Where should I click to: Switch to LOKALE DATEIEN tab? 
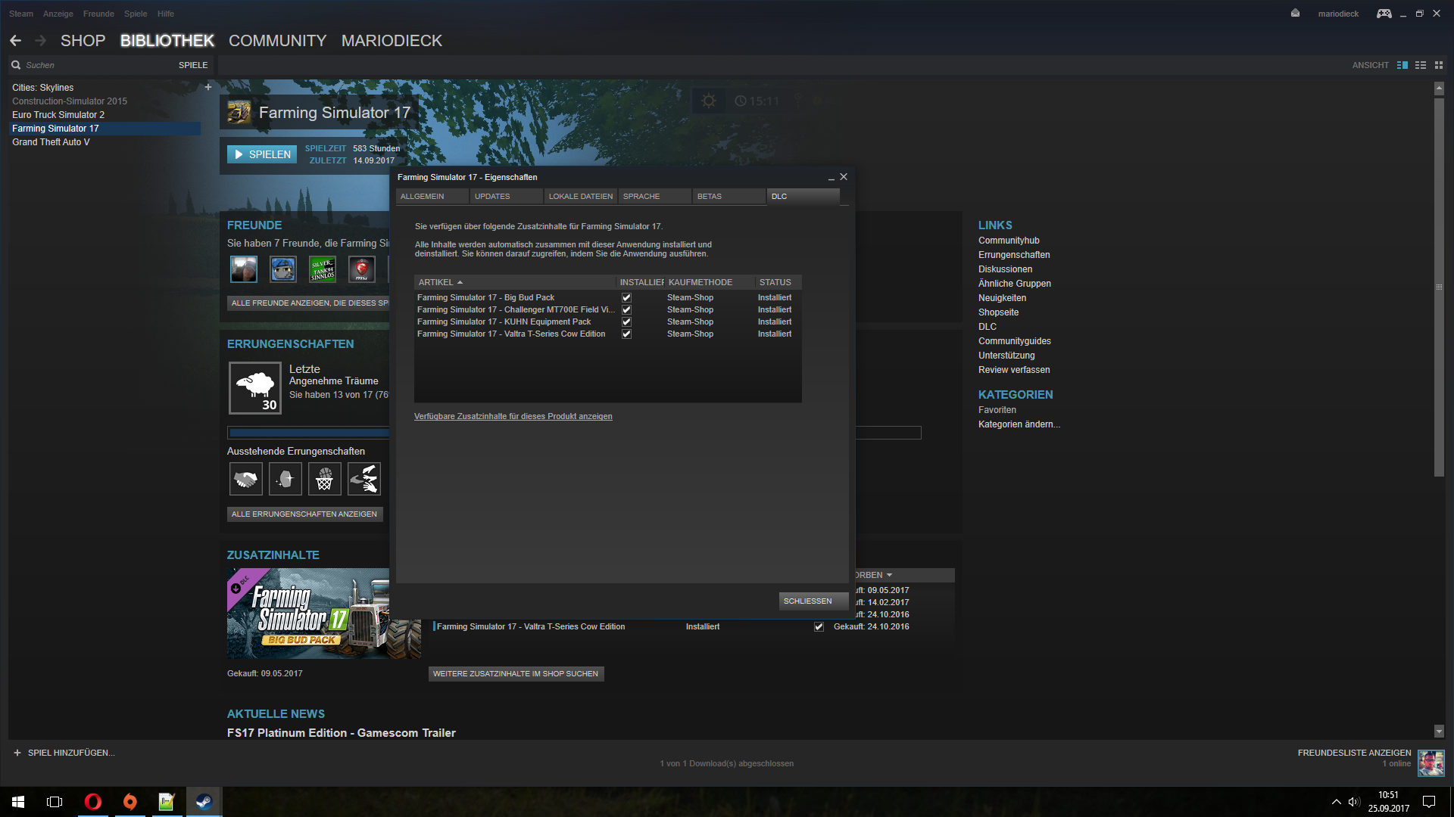pos(581,197)
